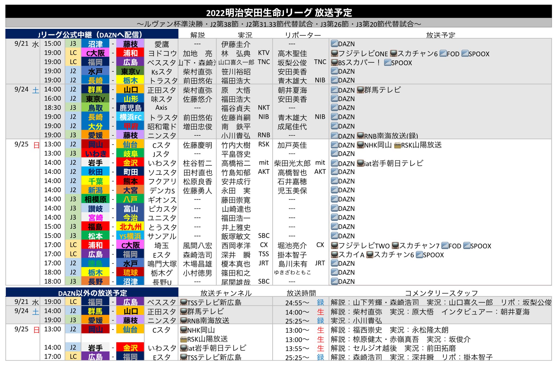Click the コメンタリースタッフ column header
The height and width of the screenshot is (366, 558).
click(441, 293)
